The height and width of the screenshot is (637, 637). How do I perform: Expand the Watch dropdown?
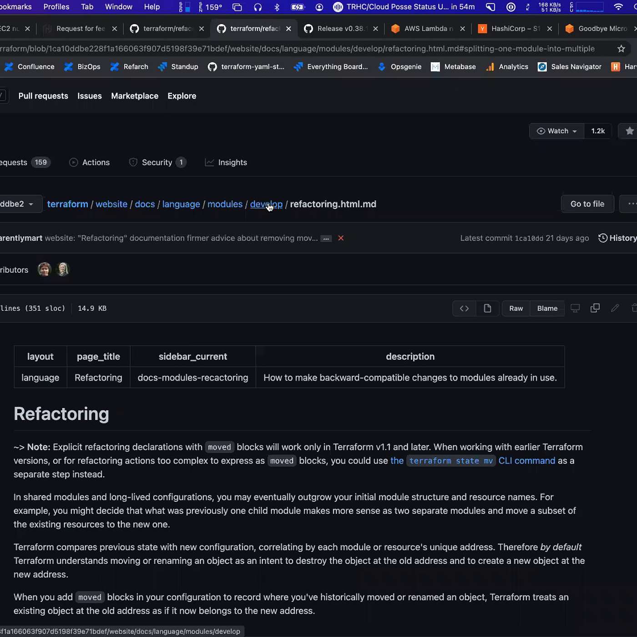(x=556, y=131)
